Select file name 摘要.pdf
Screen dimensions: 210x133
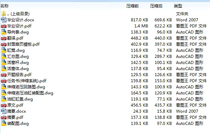pos(15,117)
